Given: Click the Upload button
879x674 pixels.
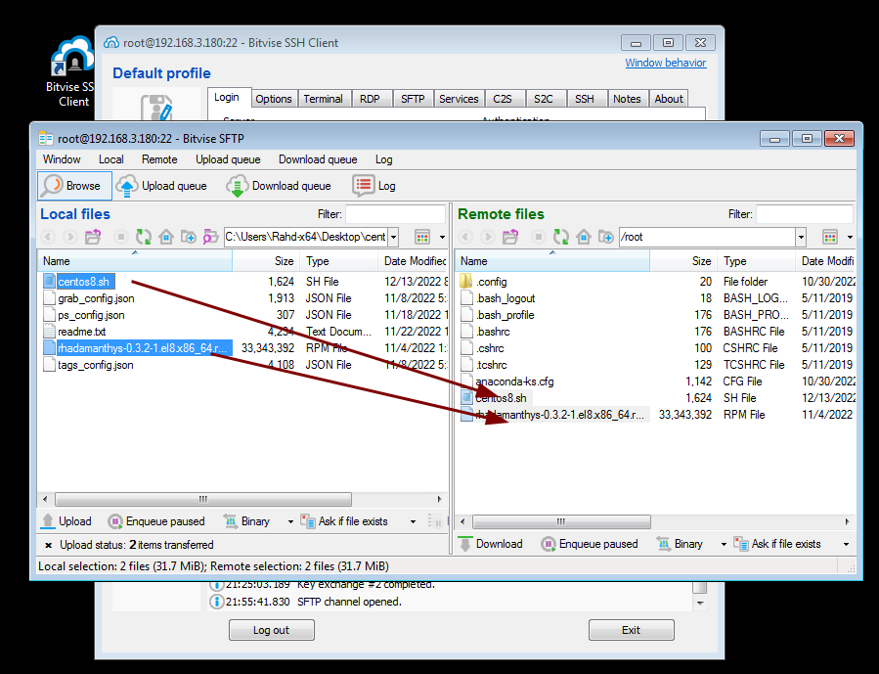Looking at the screenshot, I should [66, 521].
